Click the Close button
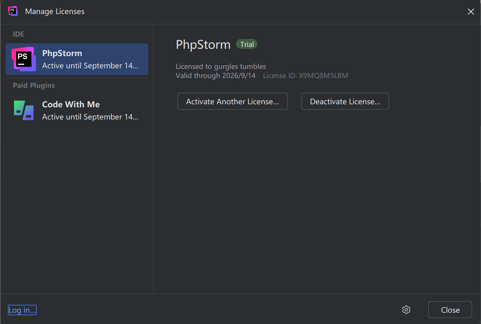The image size is (481, 324). click(x=450, y=310)
